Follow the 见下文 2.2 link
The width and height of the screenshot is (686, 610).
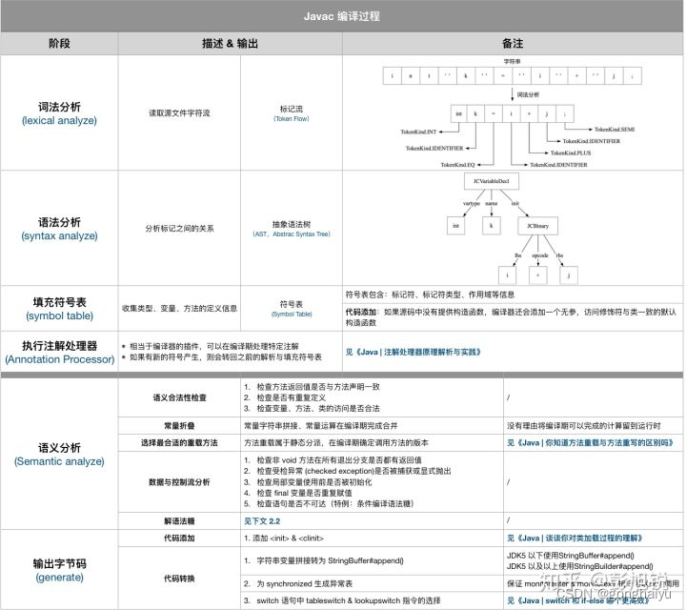(x=262, y=520)
